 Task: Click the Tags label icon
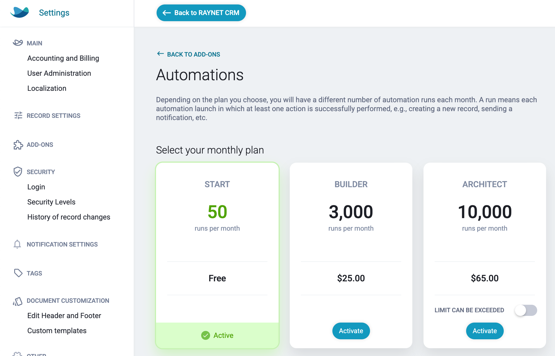pyautogui.click(x=18, y=273)
